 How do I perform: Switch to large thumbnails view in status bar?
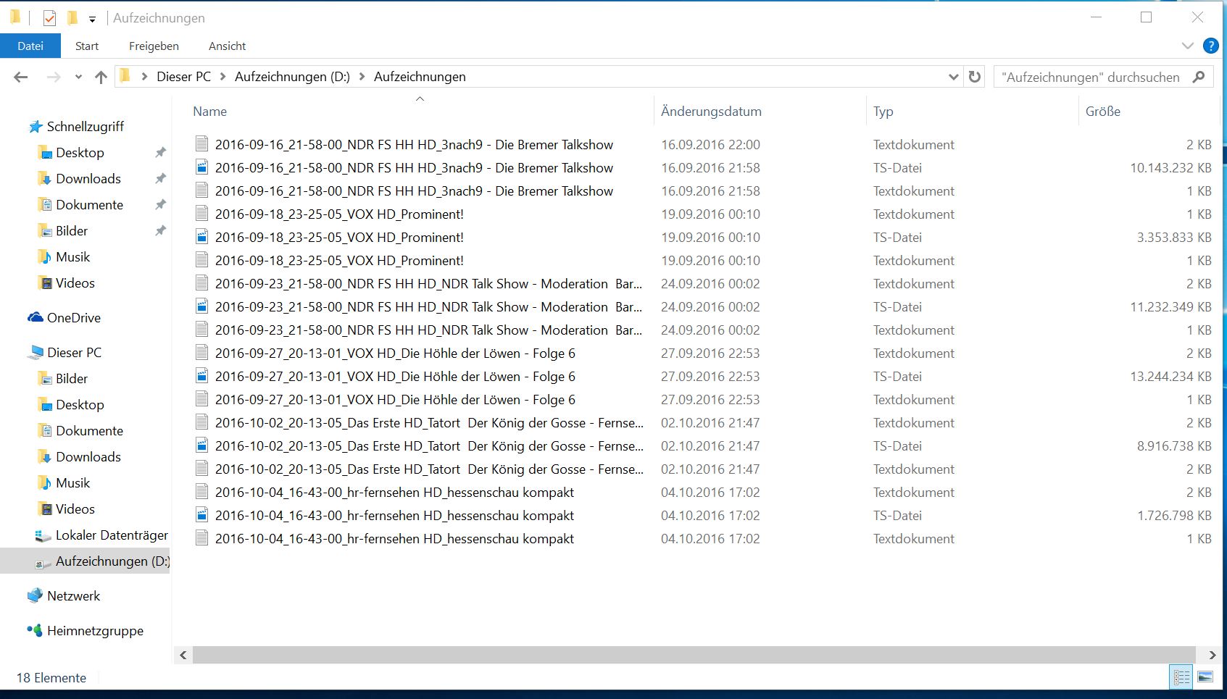coord(1205,677)
